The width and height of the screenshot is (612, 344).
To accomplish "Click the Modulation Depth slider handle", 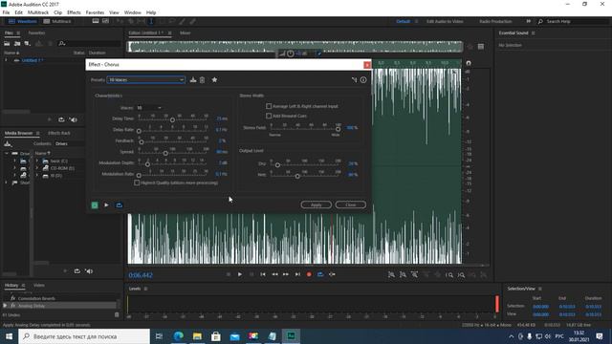I will coord(147,164).
